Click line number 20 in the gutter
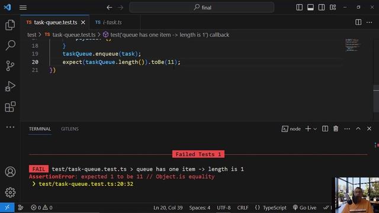The height and width of the screenshot is (213, 379). point(35,62)
